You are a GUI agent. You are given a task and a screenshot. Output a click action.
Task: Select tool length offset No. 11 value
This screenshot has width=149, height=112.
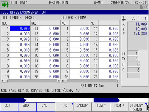tap(49, 28)
